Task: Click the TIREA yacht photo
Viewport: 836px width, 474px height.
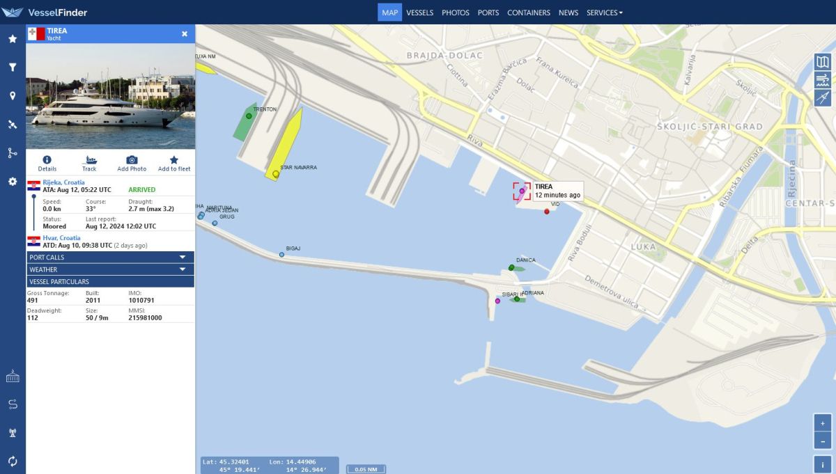Action: [x=110, y=96]
